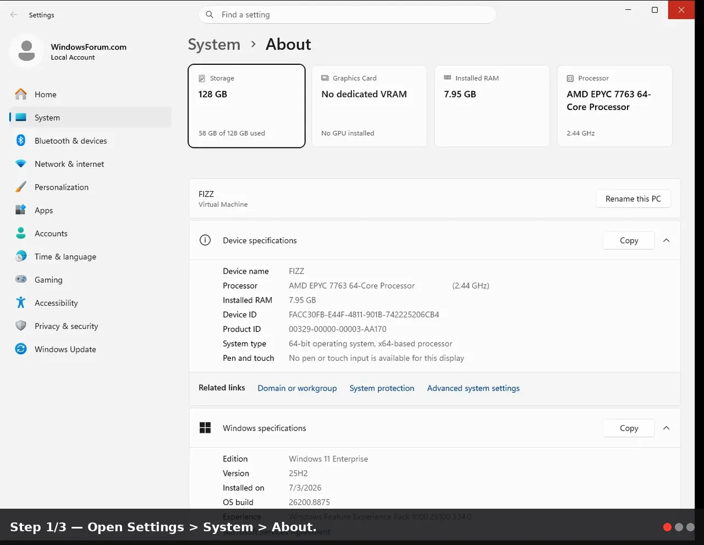Collapse the Device specifications section

coord(666,240)
